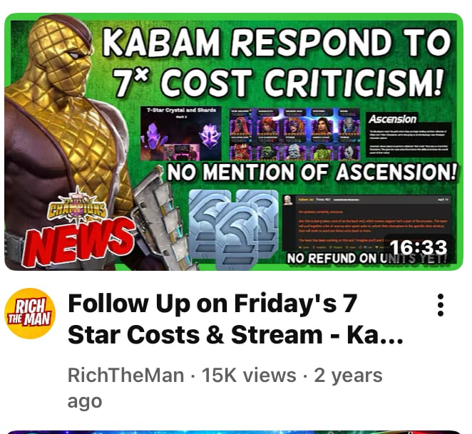Click the 15K views metadata text

[x=249, y=376]
